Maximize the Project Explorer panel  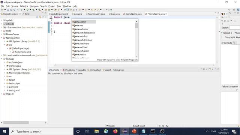45,13
